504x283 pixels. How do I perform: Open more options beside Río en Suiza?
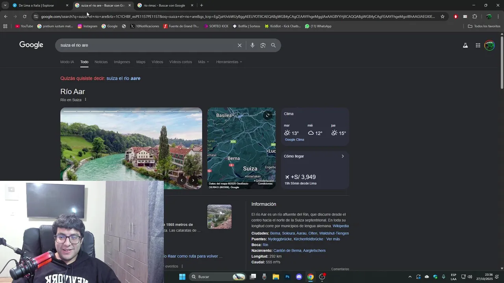pyautogui.click(x=85, y=99)
